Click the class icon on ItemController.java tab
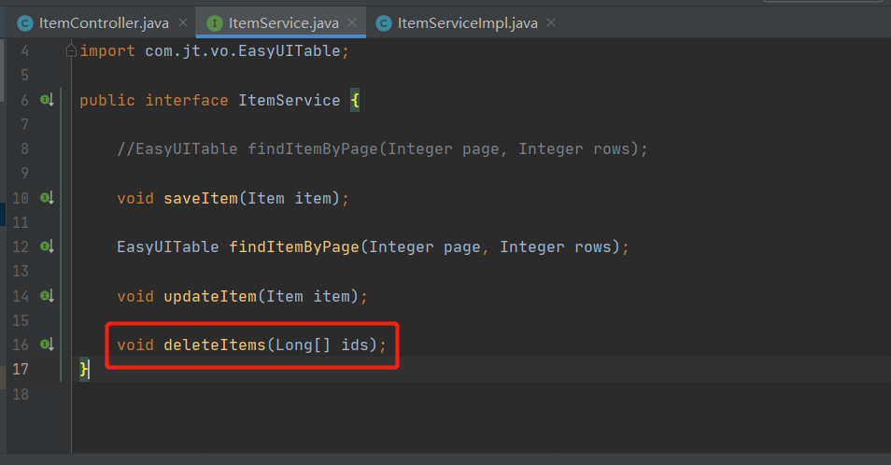 click(x=25, y=23)
